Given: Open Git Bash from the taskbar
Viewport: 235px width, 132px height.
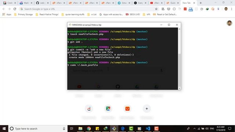Looking at the screenshot, I should [114, 129].
